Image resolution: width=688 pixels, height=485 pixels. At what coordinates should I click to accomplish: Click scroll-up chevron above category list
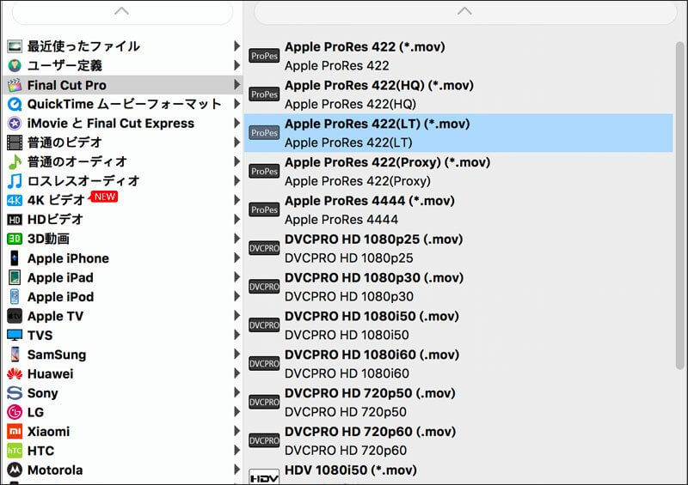pos(121,11)
